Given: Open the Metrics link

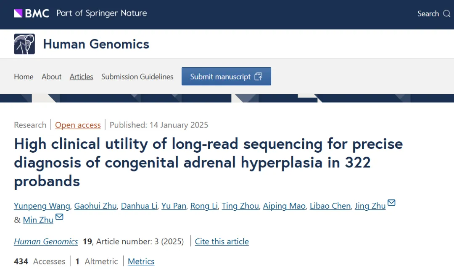Looking at the screenshot, I should pos(141,262).
